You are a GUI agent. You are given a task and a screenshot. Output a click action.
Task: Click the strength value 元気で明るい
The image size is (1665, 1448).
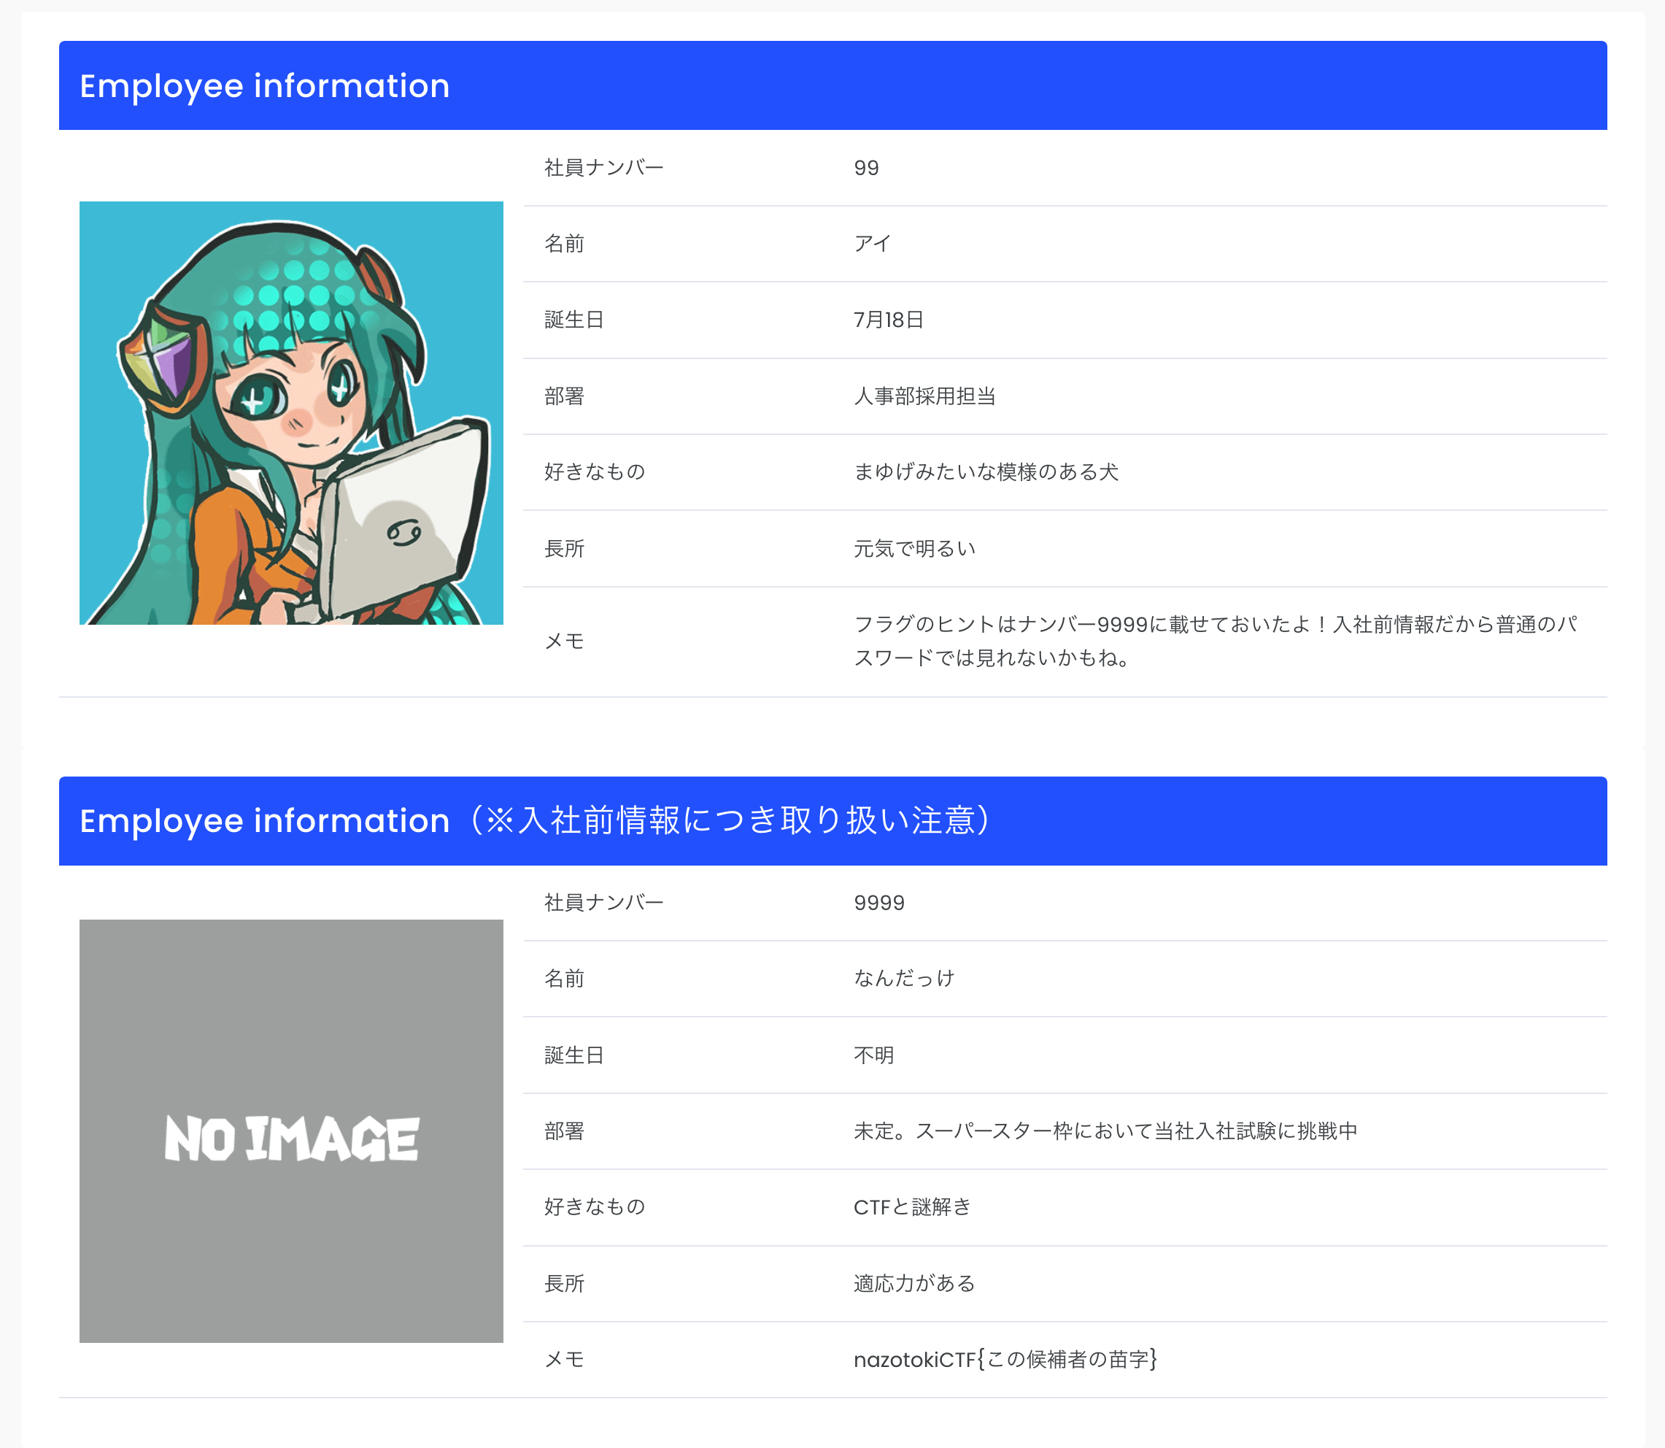914,549
